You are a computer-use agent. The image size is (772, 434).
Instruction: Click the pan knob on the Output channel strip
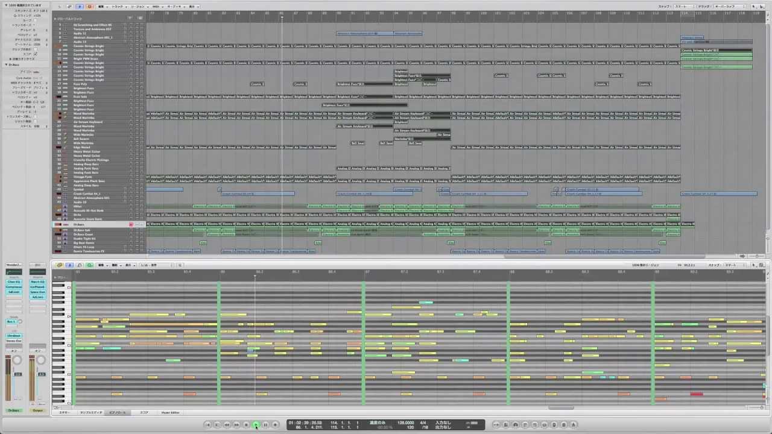(x=41, y=360)
